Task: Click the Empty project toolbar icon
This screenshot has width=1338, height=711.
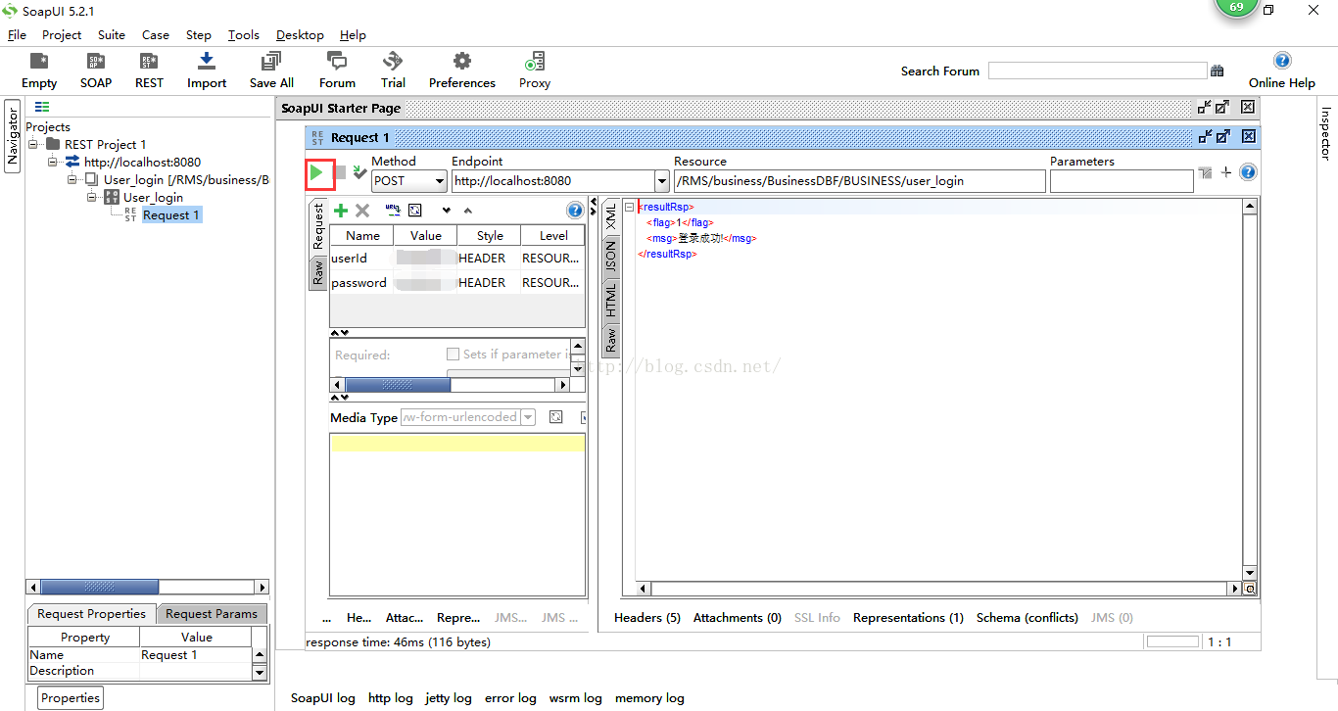Action: pos(39,71)
